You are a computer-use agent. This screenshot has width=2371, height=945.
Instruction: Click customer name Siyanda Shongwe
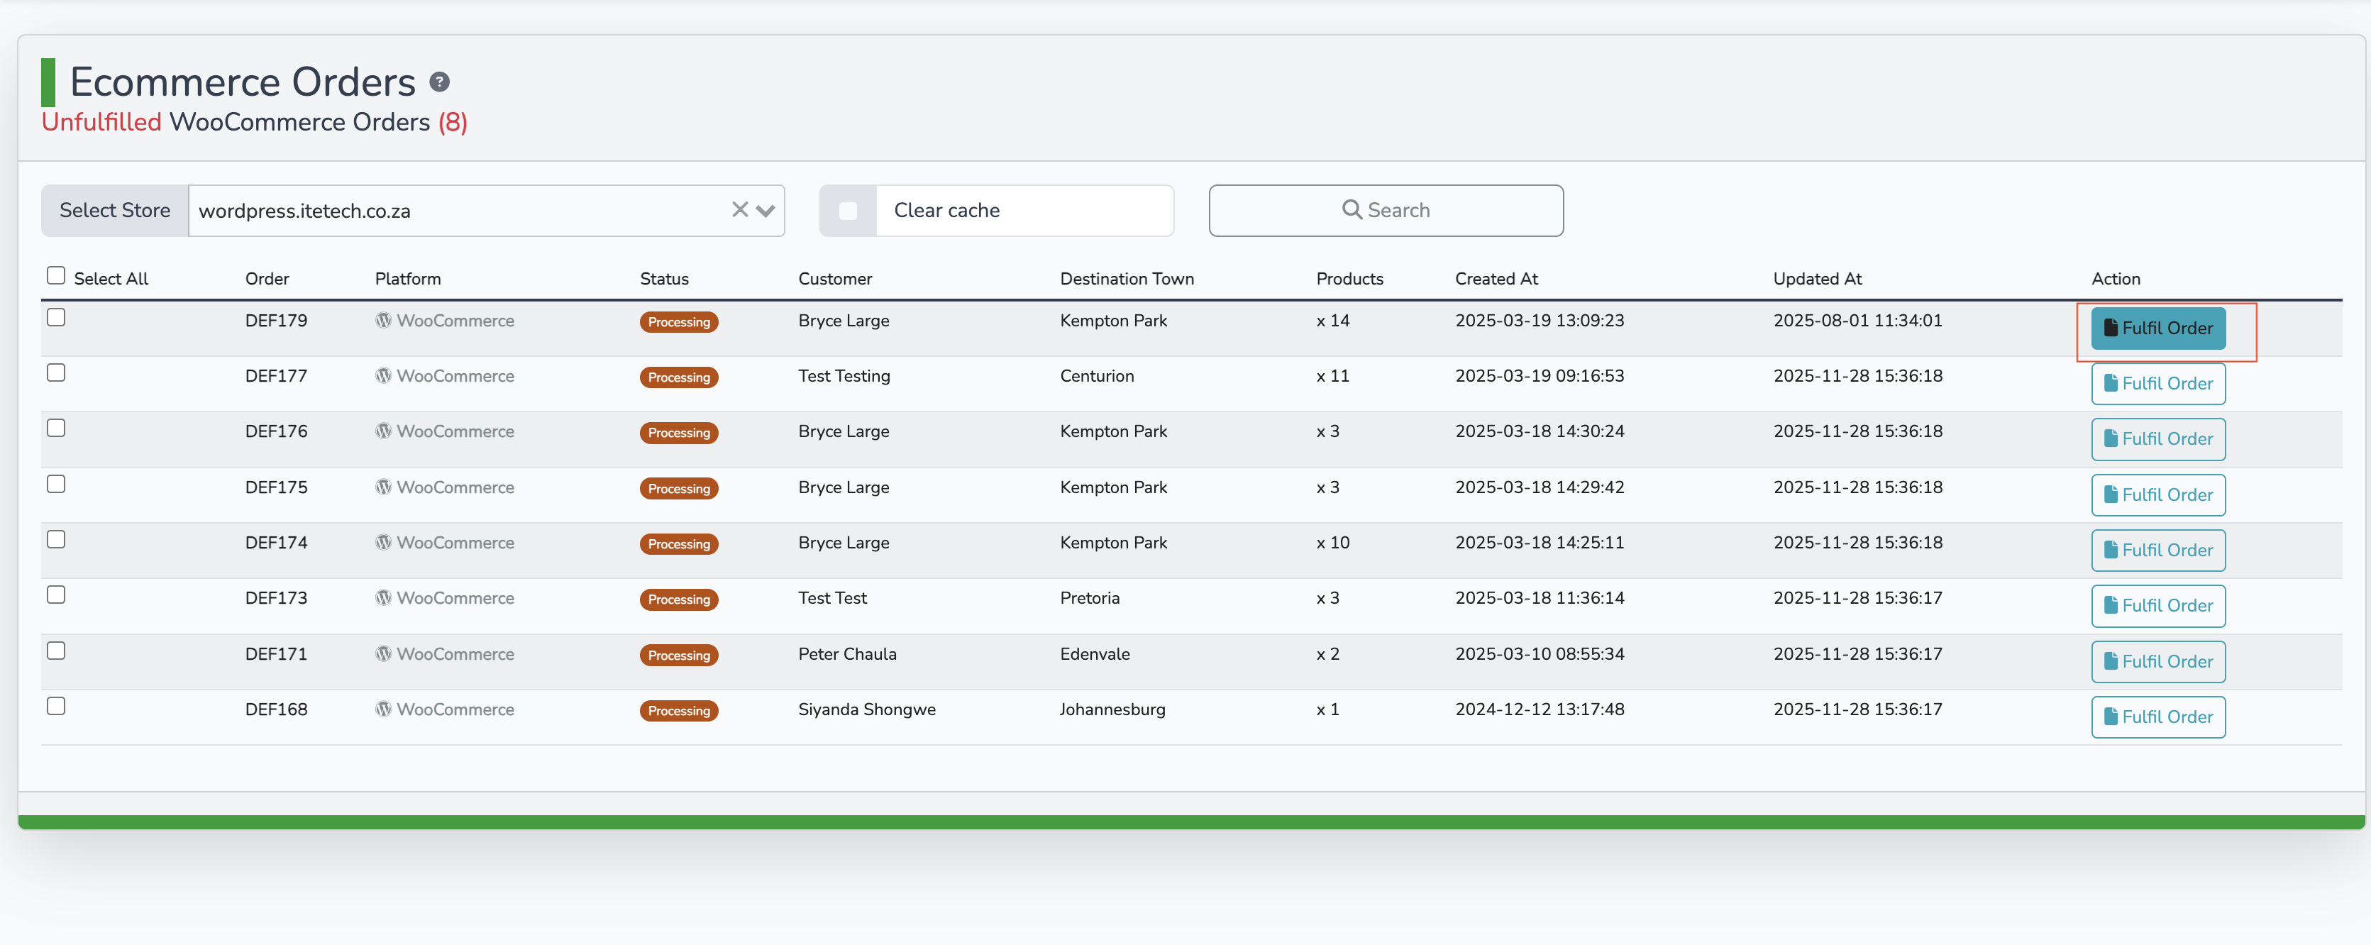tap(866, 709)
